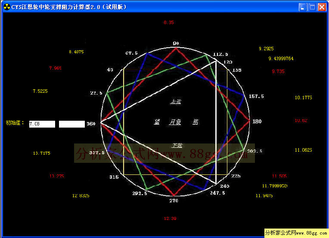Click the red value 12.39 at the bottom
Viewport: 329px width, 238px height.
pos(170,219)
